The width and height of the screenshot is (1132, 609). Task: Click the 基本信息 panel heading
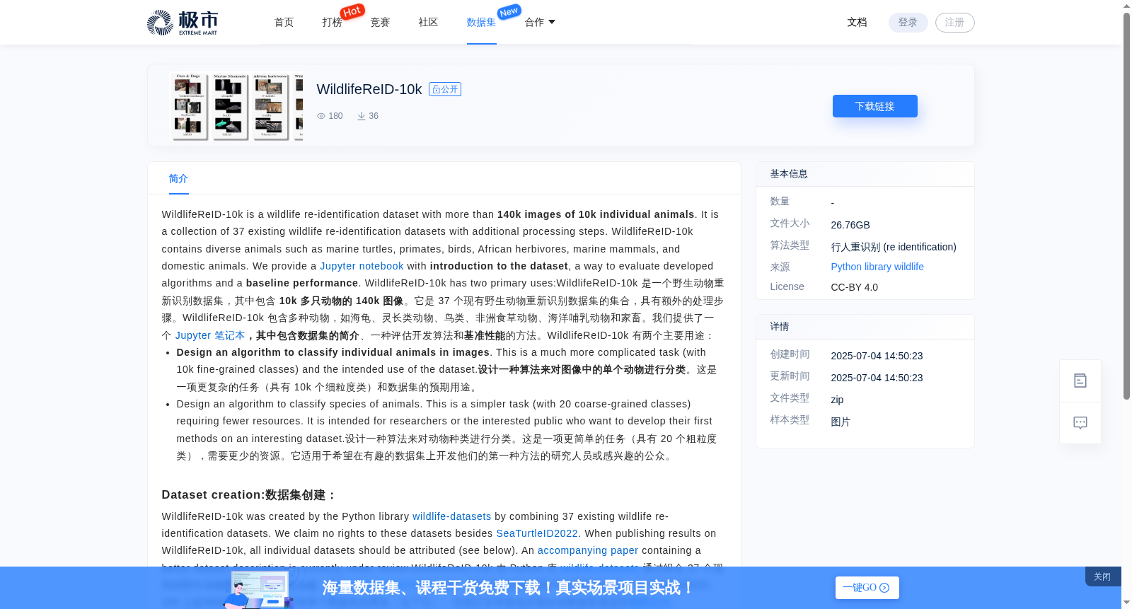[789, 174]
